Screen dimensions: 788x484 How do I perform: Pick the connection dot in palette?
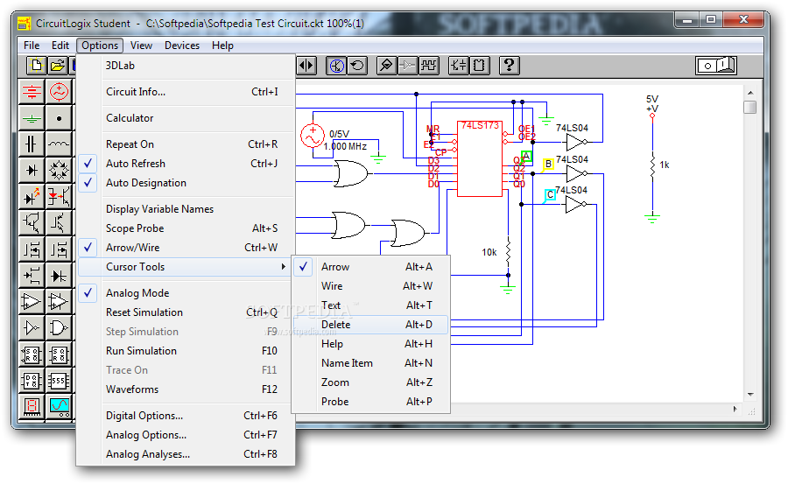click(59, 118)
